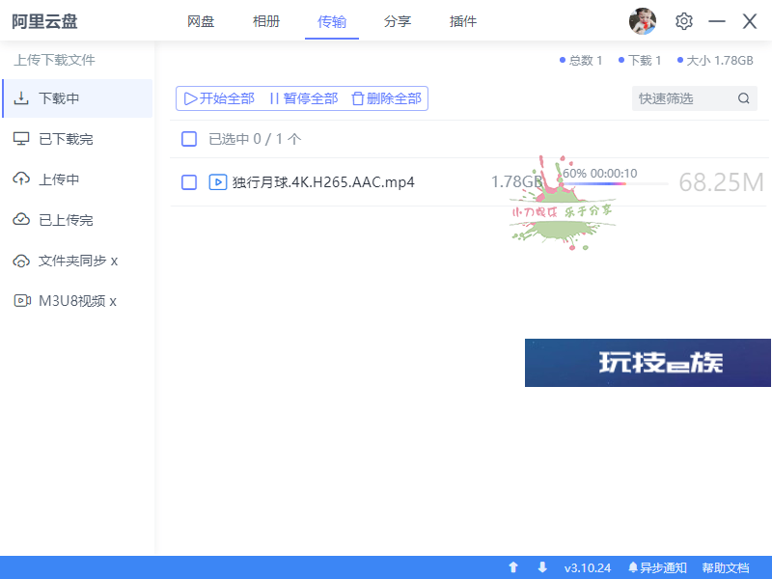Click the video file icon for 独行月球
The height and width of the screenshot is (579, 772).
pos(218,182)
